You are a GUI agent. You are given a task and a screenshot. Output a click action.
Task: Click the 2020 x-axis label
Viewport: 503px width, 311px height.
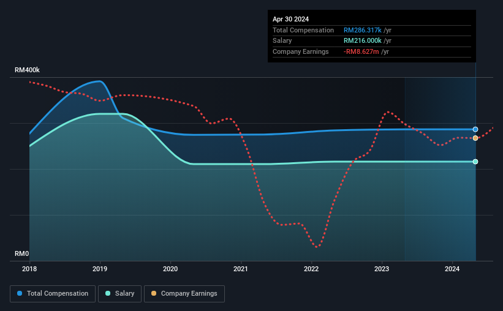coord(170,269)
